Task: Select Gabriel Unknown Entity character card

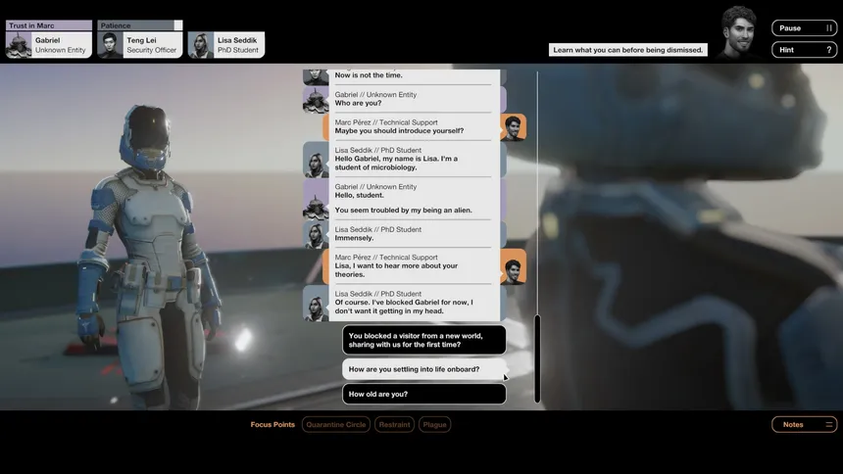Action: click(49, 45)
